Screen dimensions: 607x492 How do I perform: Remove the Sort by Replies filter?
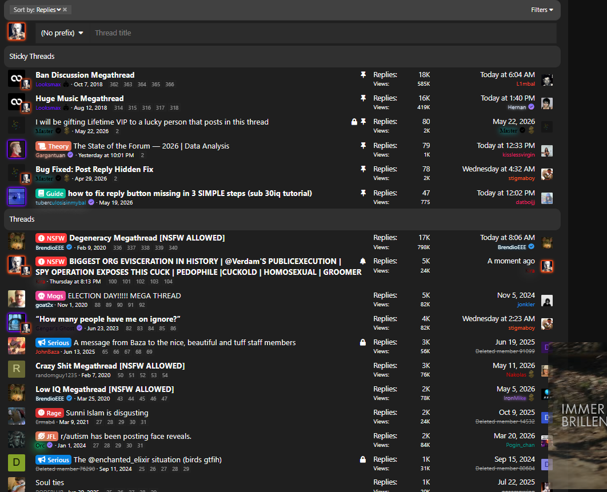click(65, 10)
